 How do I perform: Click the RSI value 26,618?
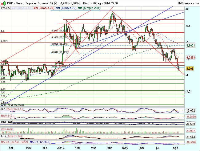point(190,124)
